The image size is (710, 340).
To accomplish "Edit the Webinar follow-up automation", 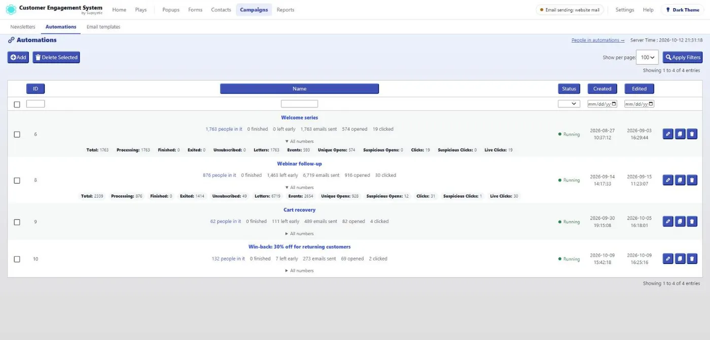I will (x=668, y=180).
